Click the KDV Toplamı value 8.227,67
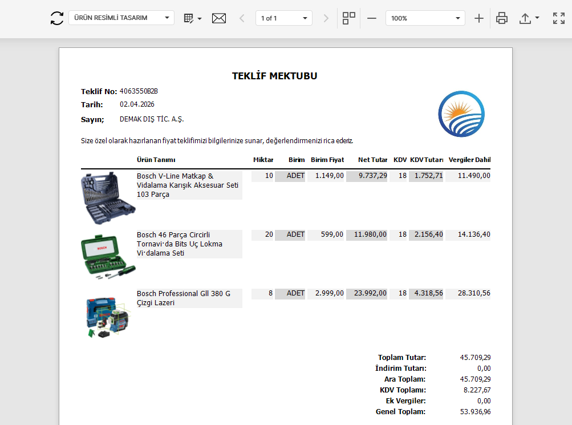Image resolution: width=572 pixels, height=425 pixels. (x=477, y=390)
